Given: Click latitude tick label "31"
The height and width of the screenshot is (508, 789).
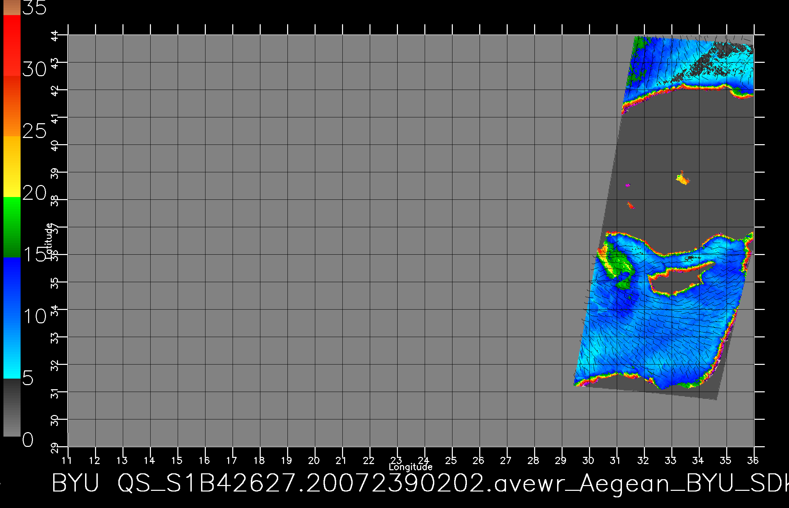Looking at the screenshot, I should 55,393.
